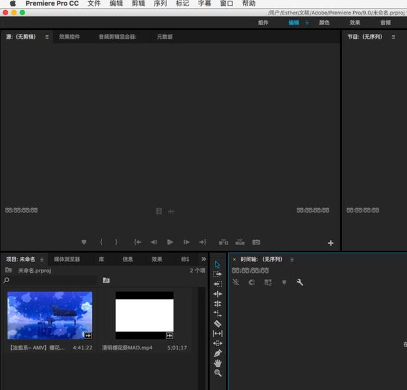The height and width of the screenshot is (390, 407).
Task: Add marker in timeline panel
Action: pos(284,282)
